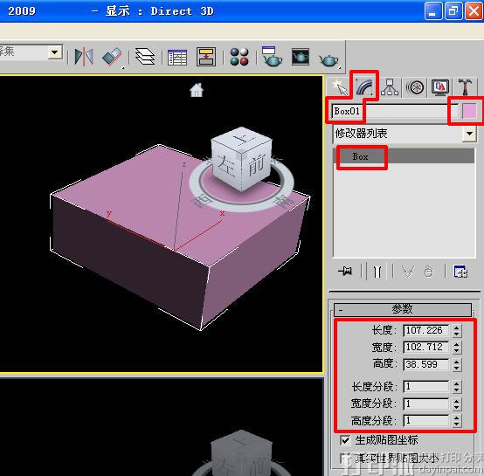Click the Mirror tool icon
This screenshot has width=484, height=476.
tap(84, 57)
